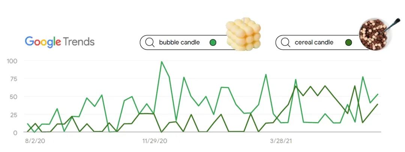Click the highest peak of the bubble candle line
The width and height of the screenshot is (405, 152).
(162, 62)
